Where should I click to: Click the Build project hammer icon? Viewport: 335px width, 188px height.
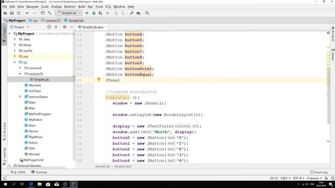tap(50, 13)
